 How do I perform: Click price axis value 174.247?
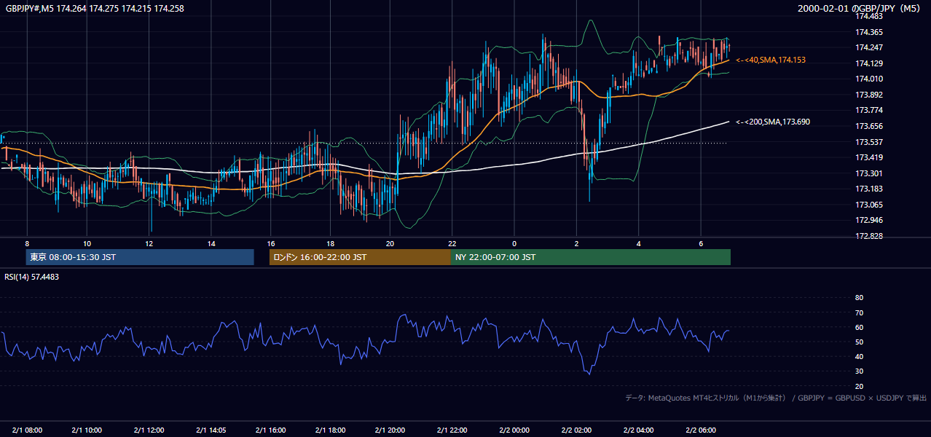(x=869, y=47)
